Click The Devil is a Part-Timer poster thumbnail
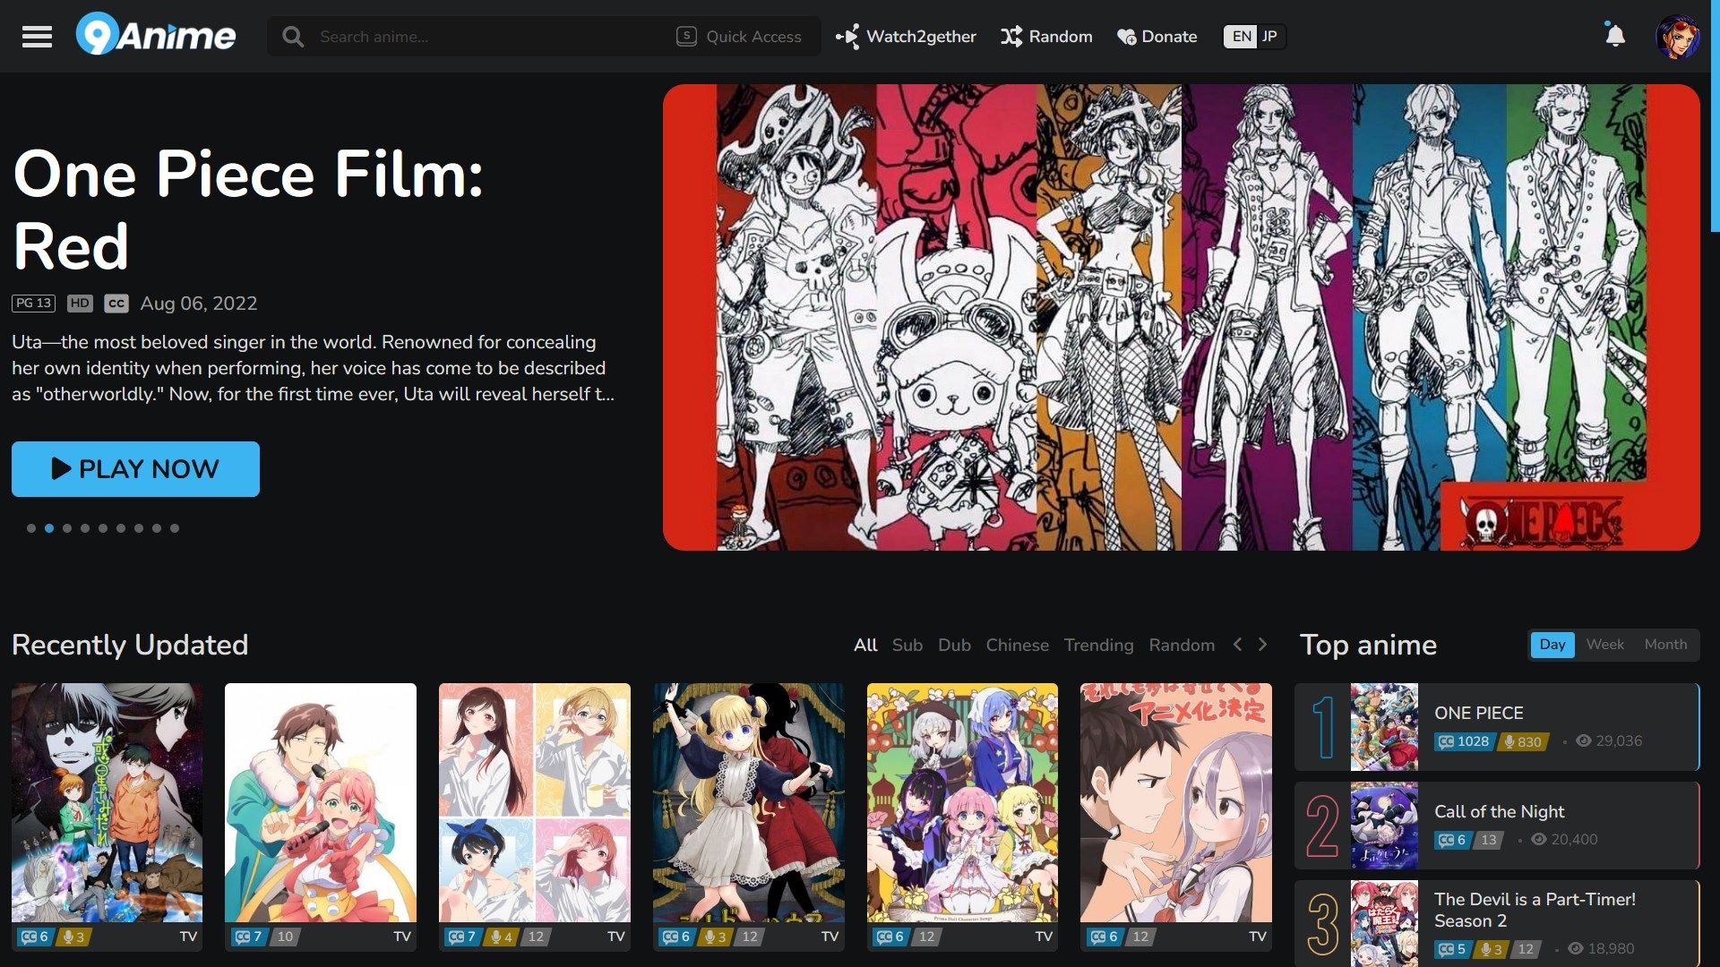Screen dimensions: 1720x967 pyautogui.click(x=1384, y=924)
